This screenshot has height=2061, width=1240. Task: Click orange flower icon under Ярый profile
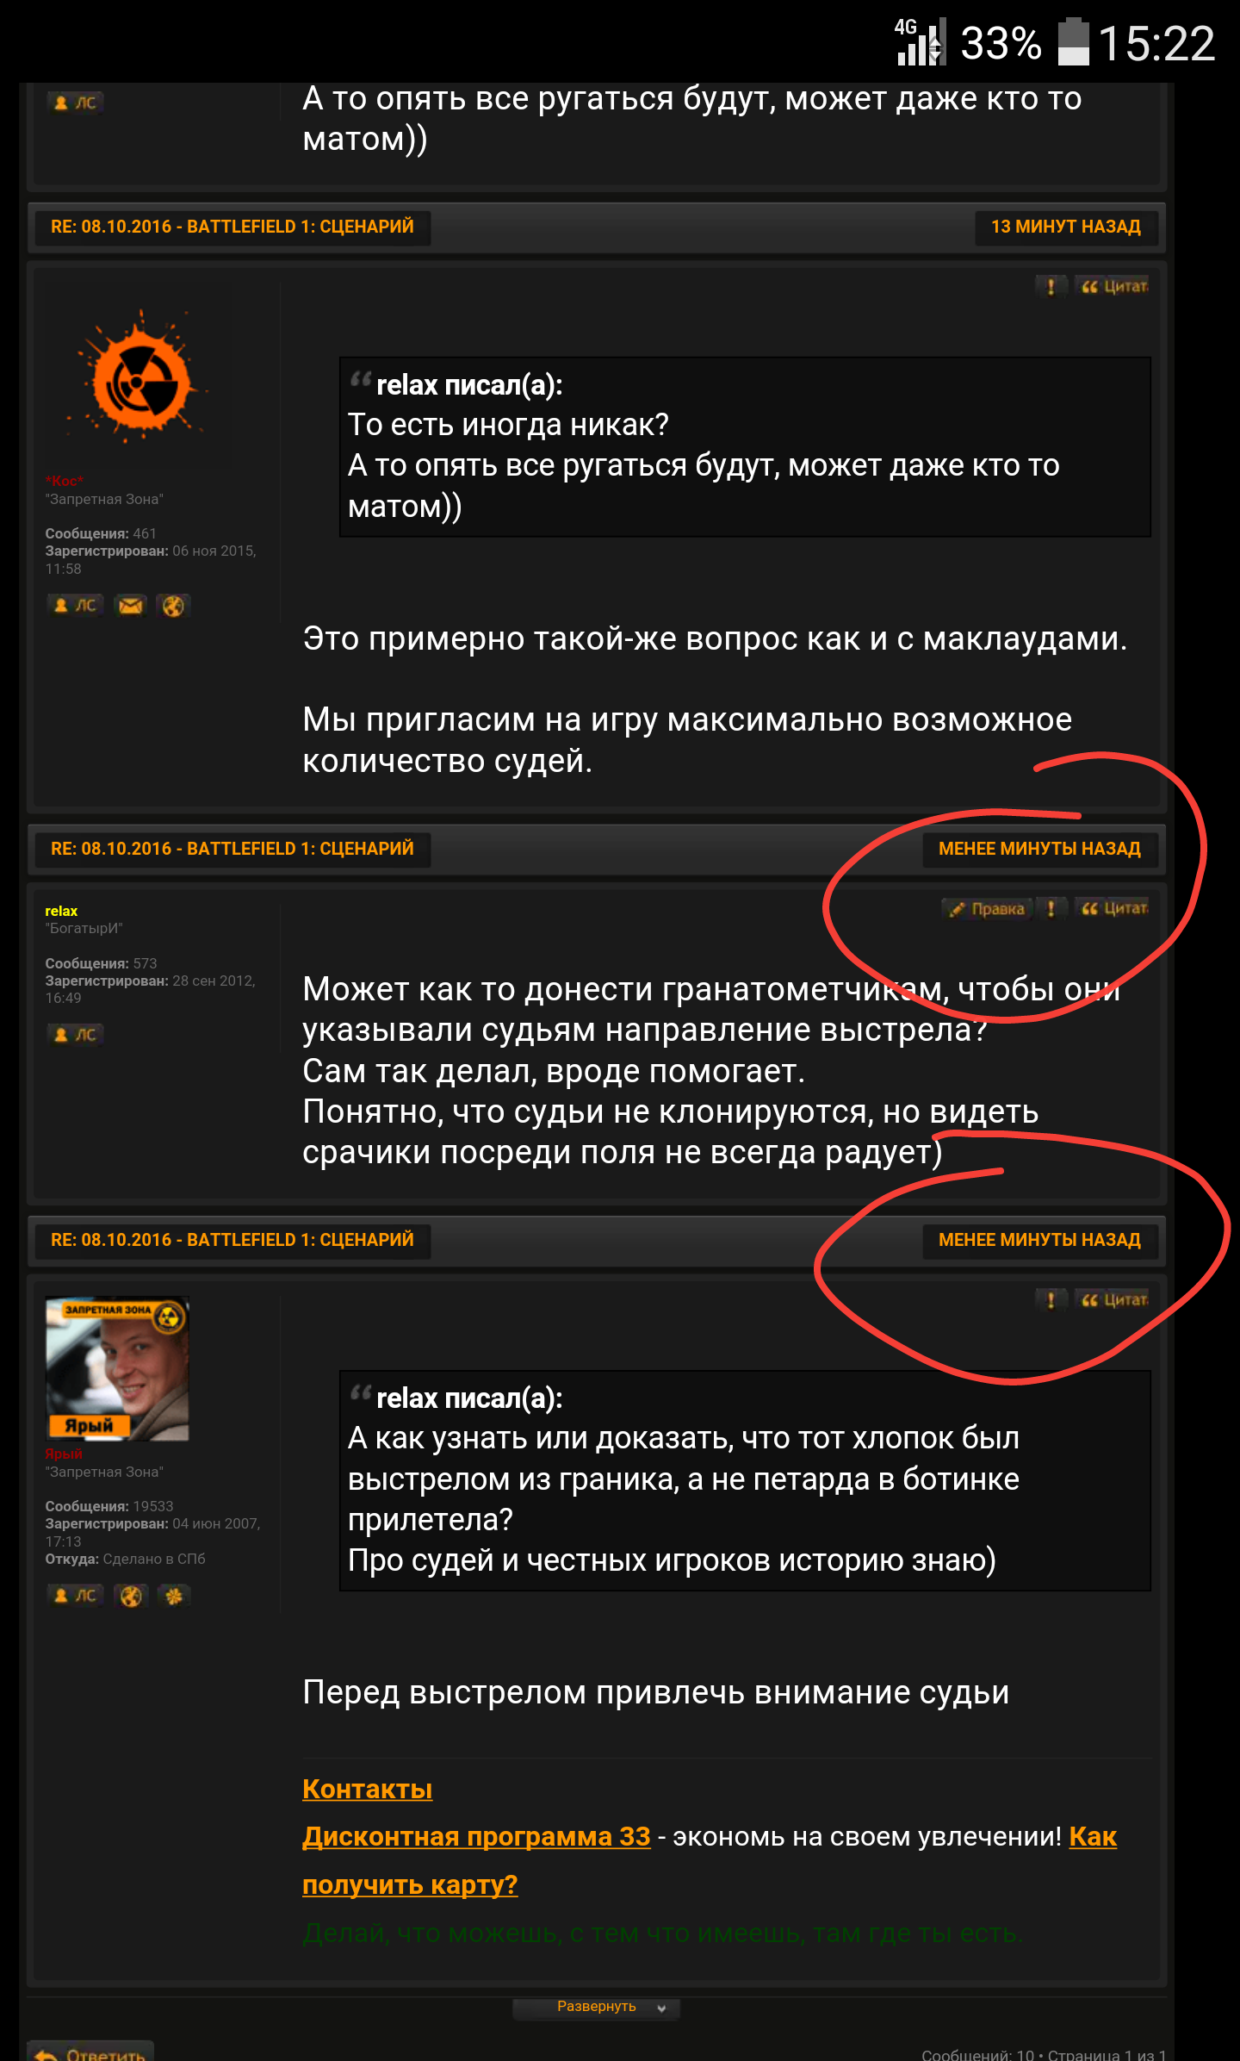pyautogui.click(x=173, y=1596)
